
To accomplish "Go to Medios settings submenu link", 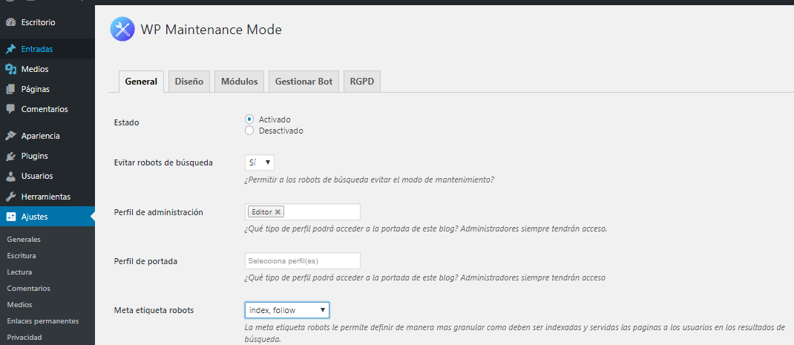I will click(x=19, y=304).
